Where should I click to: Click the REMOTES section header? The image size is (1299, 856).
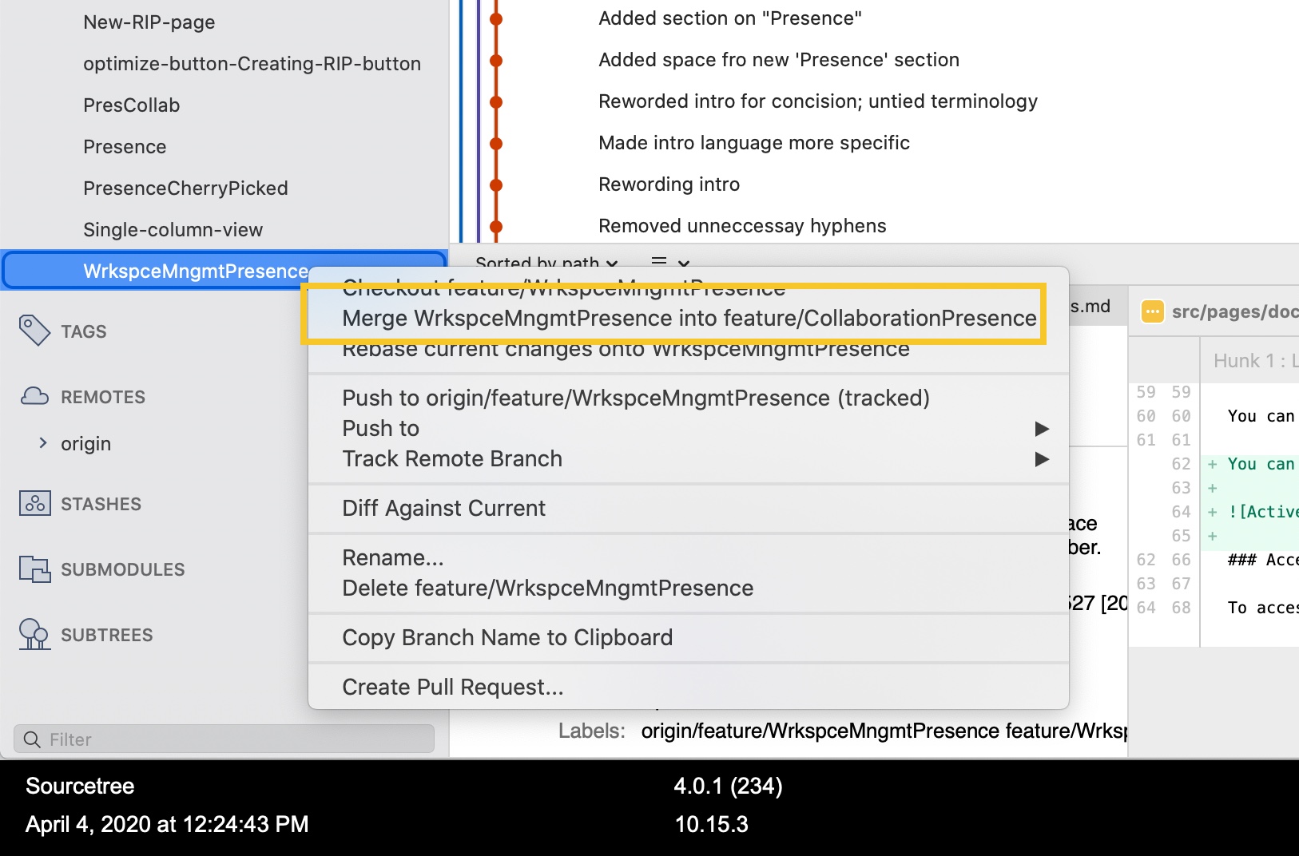coord(103,397)
